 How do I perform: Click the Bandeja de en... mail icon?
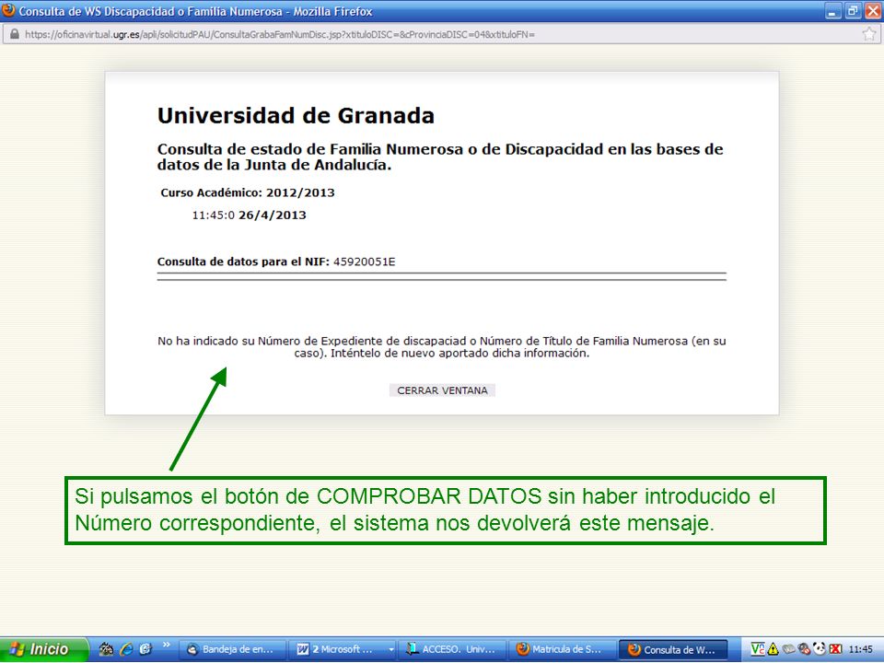coord(192,649)
